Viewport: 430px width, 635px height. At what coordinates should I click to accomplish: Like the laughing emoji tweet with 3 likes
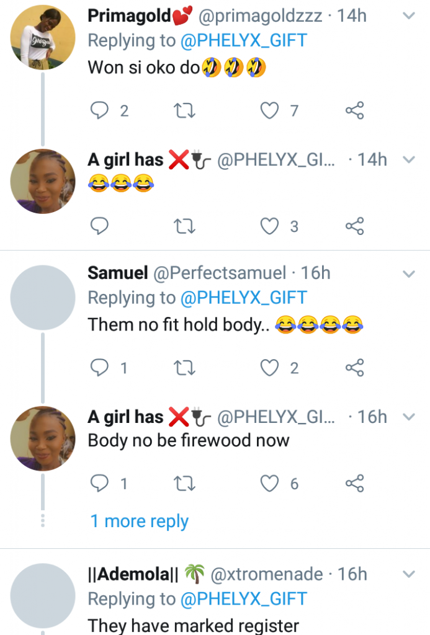pyautogui.click(x=269, y=226)
